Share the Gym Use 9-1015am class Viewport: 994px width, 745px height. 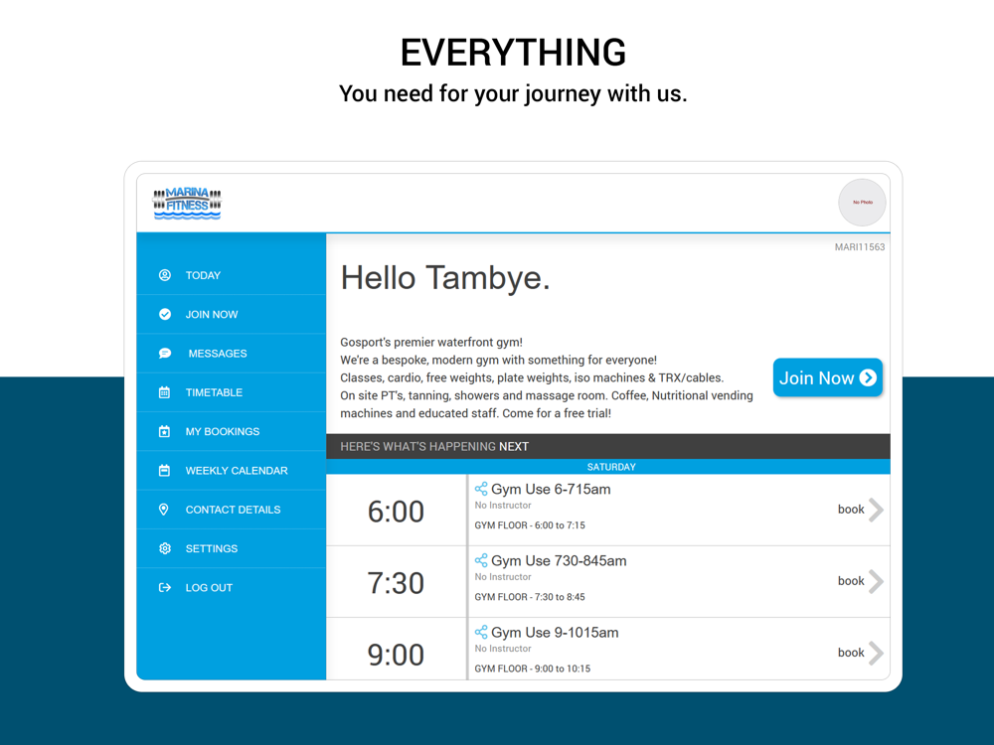481,632
